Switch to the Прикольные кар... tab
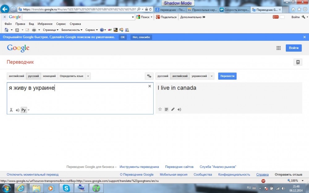This screenshot has width=309, height=193. pos(203,10)
